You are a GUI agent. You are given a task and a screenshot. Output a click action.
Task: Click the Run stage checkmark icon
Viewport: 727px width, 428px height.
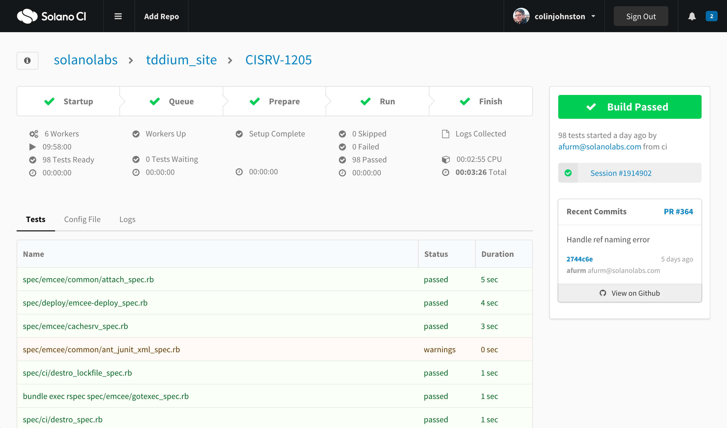(366, 101)
